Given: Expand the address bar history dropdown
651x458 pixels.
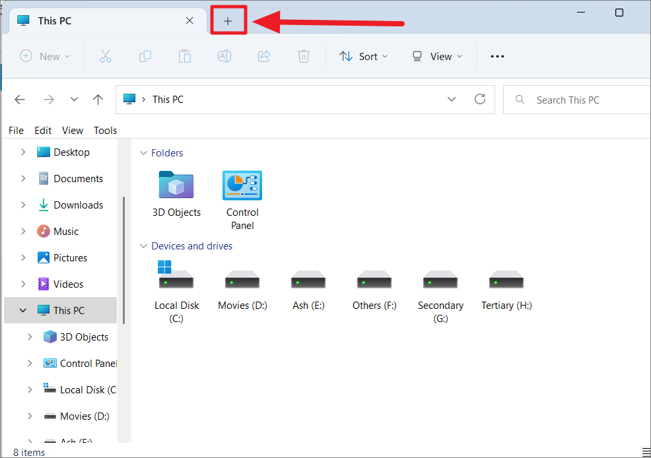Looking at the screenshot, I should (x=452, y=99).
